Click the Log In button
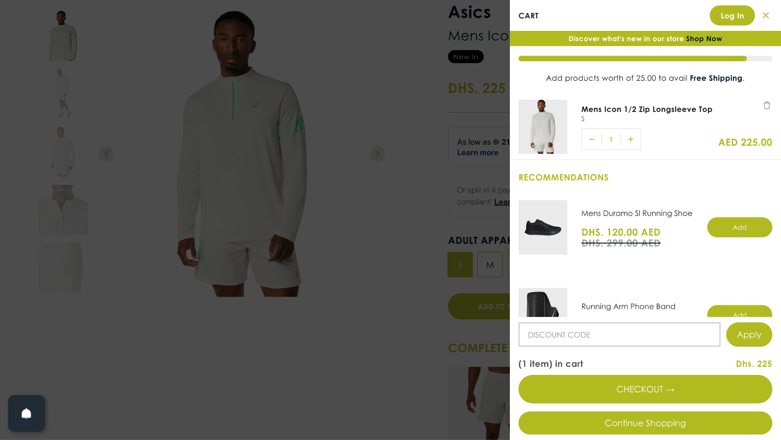The width and height of the screenshot is (781, 440). pyautogui.click(x=732, y=16)
